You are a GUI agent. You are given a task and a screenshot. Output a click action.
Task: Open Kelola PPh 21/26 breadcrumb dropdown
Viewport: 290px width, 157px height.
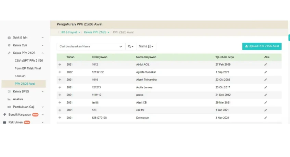pyautogui.click(x=97, y=32)
